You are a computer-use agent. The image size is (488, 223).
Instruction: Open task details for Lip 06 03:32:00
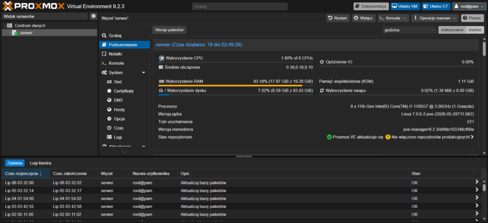[477, 182]
